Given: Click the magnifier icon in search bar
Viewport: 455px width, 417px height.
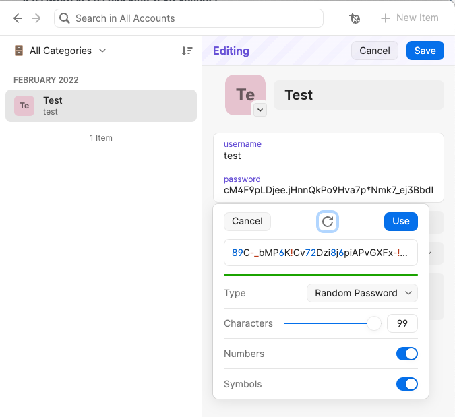Looking at the screenshot, I should click(65, 18).
